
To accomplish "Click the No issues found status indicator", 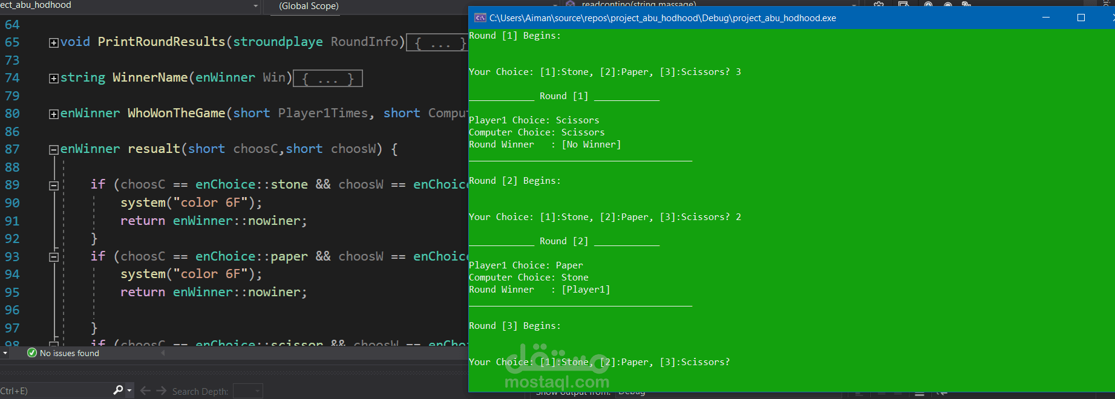I will pos(64,353).
